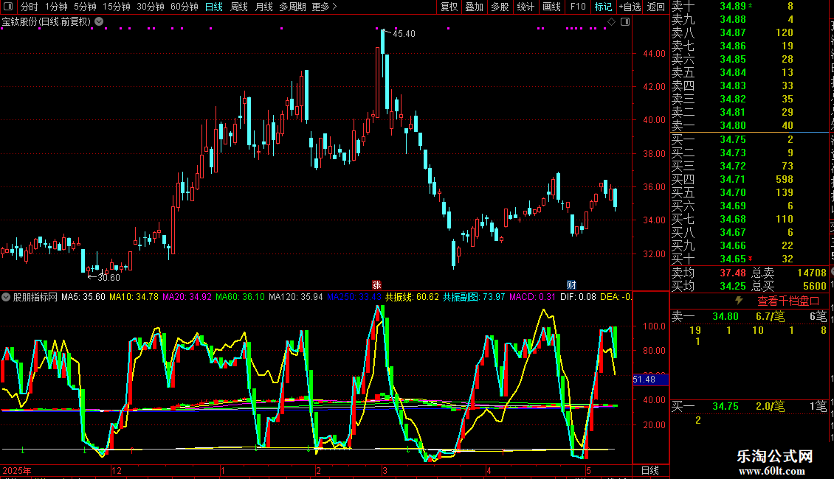The width and height of the screenshot is (834, 479).
Task: Click the 卖八 volume 120
Action: pyautogui.click(x=785, y=33)
